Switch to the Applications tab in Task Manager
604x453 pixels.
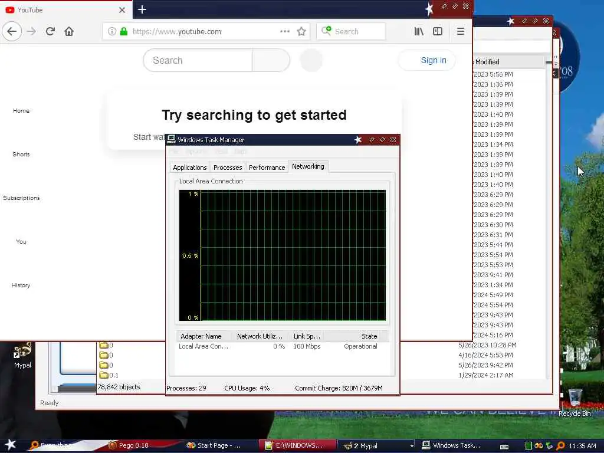pos(189,167)
